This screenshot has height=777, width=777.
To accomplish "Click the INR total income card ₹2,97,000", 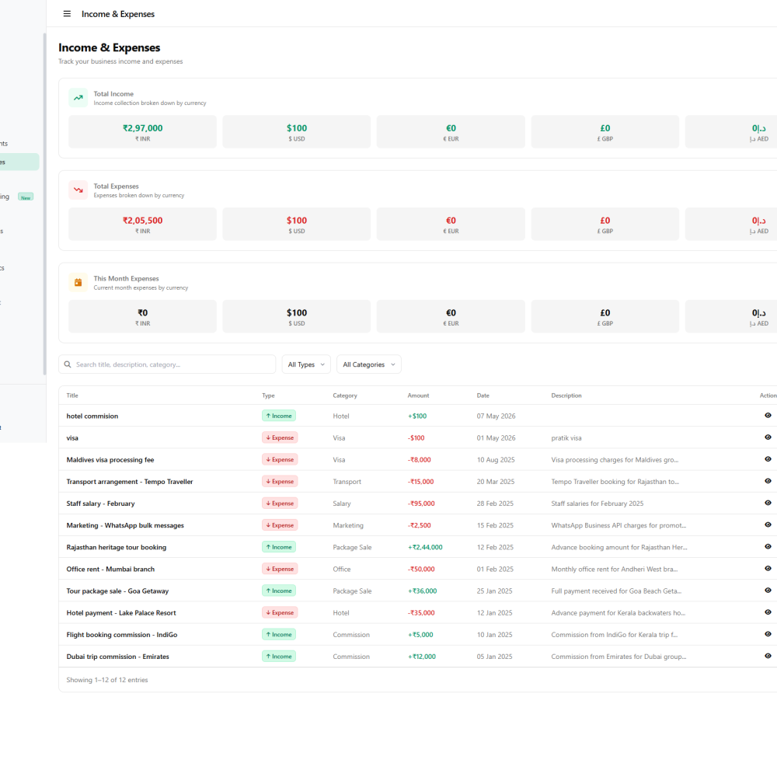I will click(x=143, y=132).
